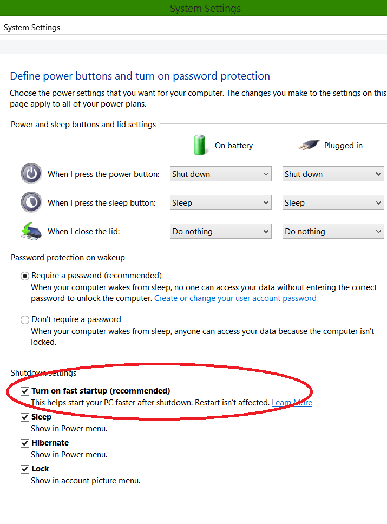The image size is (387, 524).
Task: Disable the Hibernate checkbox
Action: coord(25,443)
